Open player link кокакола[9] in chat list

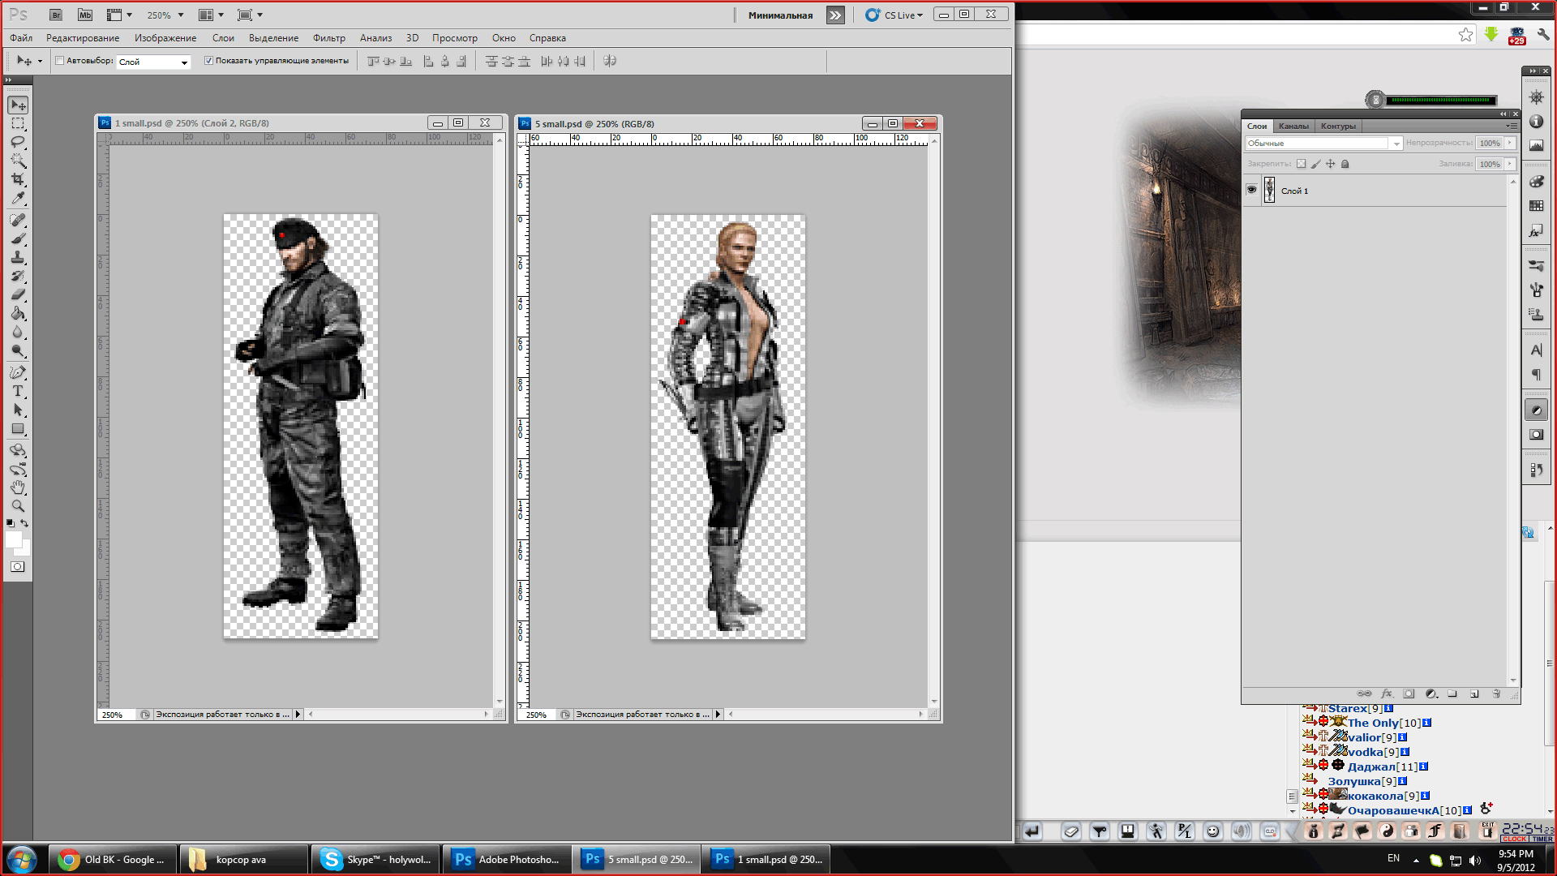1383,796
